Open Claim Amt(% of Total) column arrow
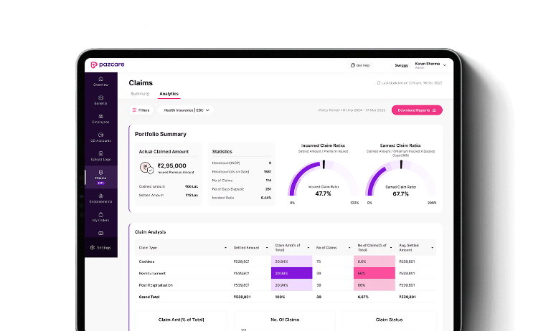Image resolution: width=551 pixels, height=331 pixels. (309, 248)
